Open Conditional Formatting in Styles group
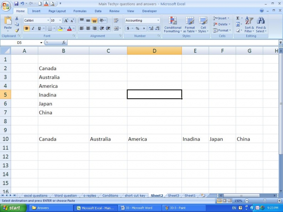This screenshot has height=212, width=283. (173, 25)
